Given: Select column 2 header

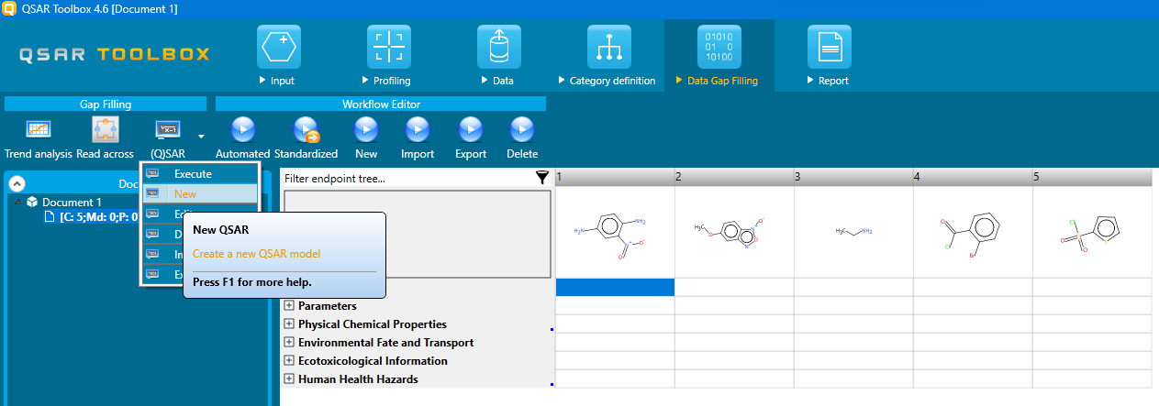Looking at the screenshot, I should pos(734,177).
